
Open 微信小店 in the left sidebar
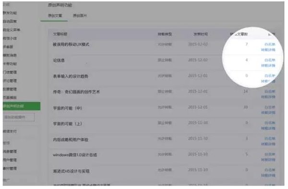(x=10, y=38)
